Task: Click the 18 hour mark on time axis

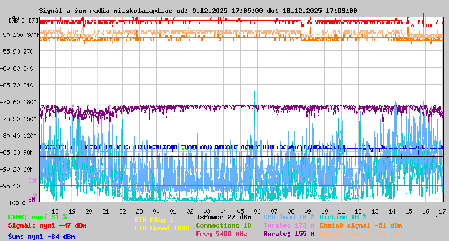Action: click(55, 211)
